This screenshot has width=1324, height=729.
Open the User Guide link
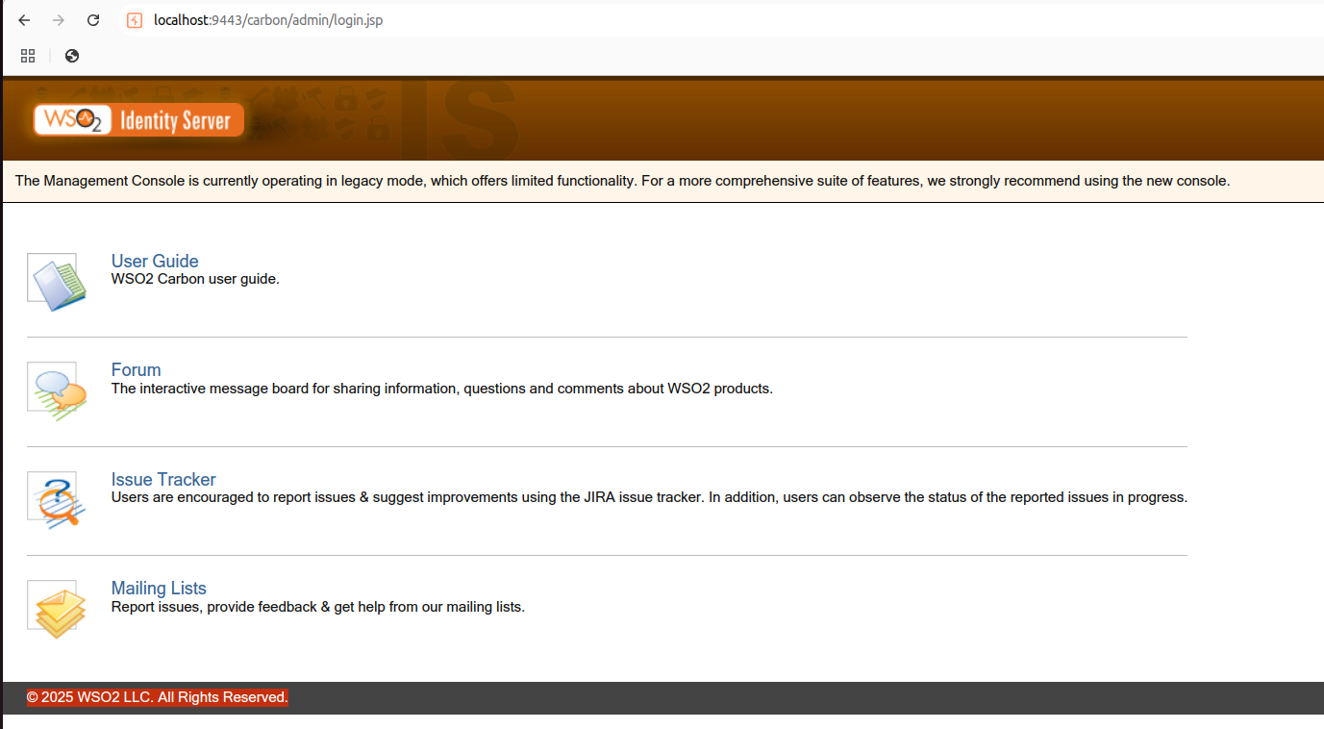pyautogui.click(x=155, y=261)
